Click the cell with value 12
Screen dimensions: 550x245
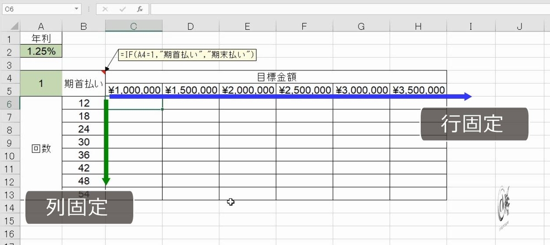[x=83, y=103]
